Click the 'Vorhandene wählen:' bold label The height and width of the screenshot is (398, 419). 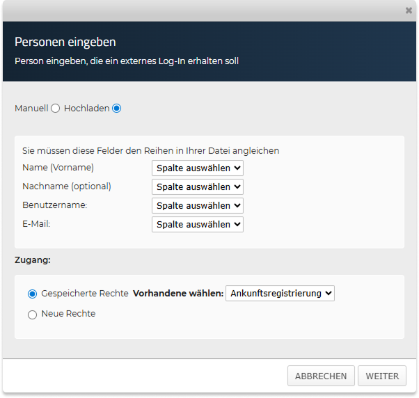[177, 294]
